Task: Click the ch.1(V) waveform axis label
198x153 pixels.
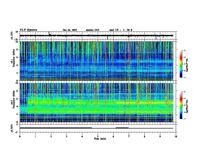Action: point(12,35)
